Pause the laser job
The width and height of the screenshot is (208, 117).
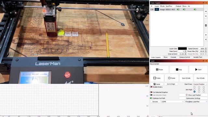(160, 70)
